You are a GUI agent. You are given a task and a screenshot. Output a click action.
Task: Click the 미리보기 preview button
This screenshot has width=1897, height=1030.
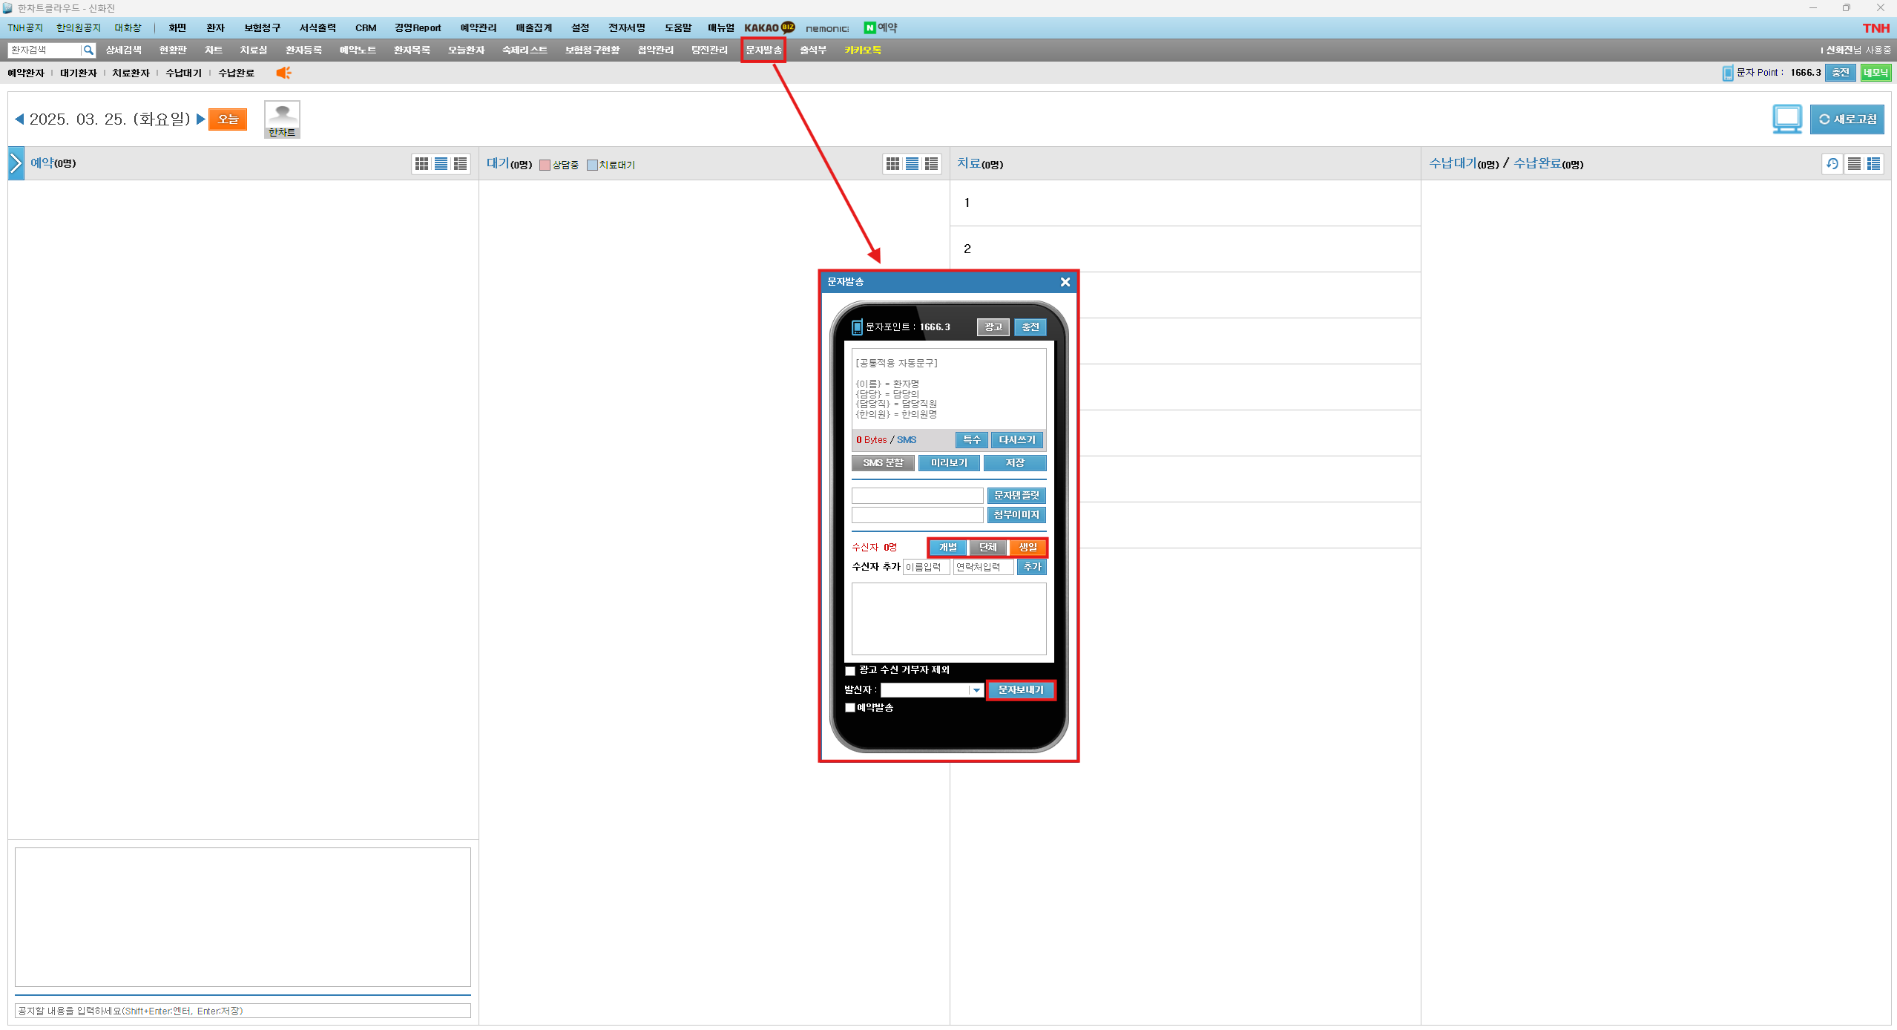click(949, 463)
